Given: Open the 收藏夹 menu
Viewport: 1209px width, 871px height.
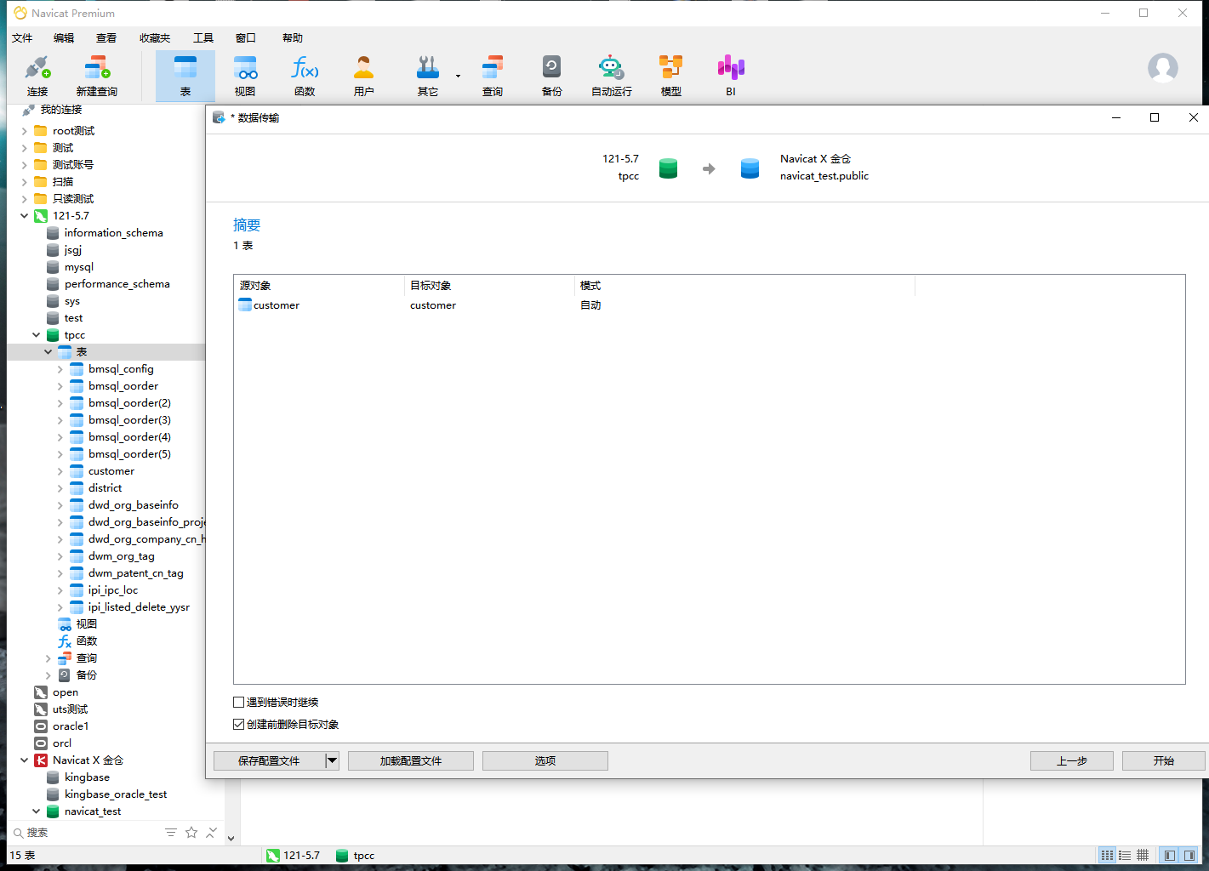Looking at the screenshot, I should (155, 38).
